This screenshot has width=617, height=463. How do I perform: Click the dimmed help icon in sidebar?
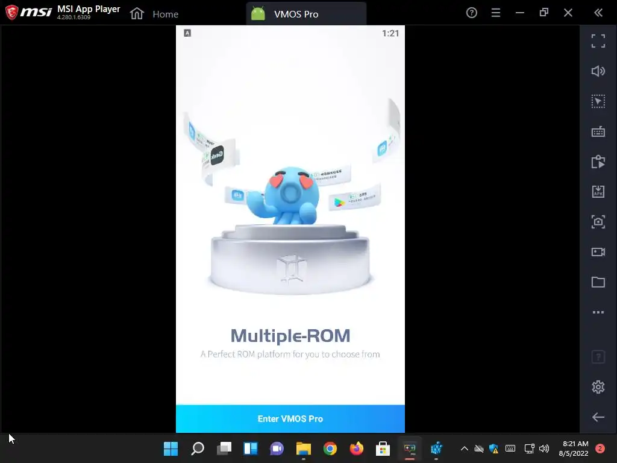[598, 357]
